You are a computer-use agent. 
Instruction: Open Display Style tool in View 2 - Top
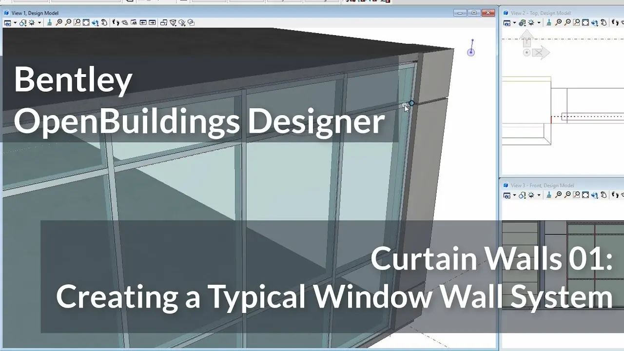[522, 22]
